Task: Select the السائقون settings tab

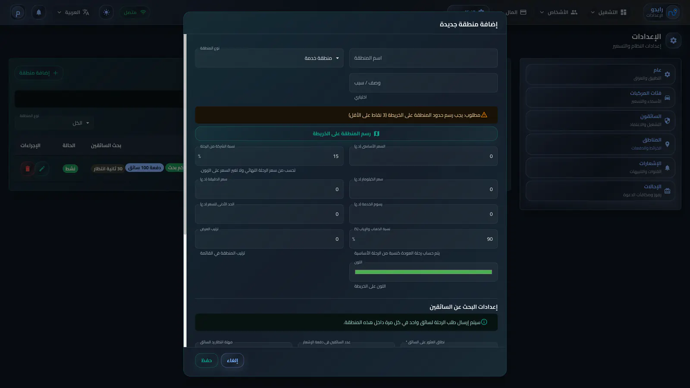Action: point(600,121)
